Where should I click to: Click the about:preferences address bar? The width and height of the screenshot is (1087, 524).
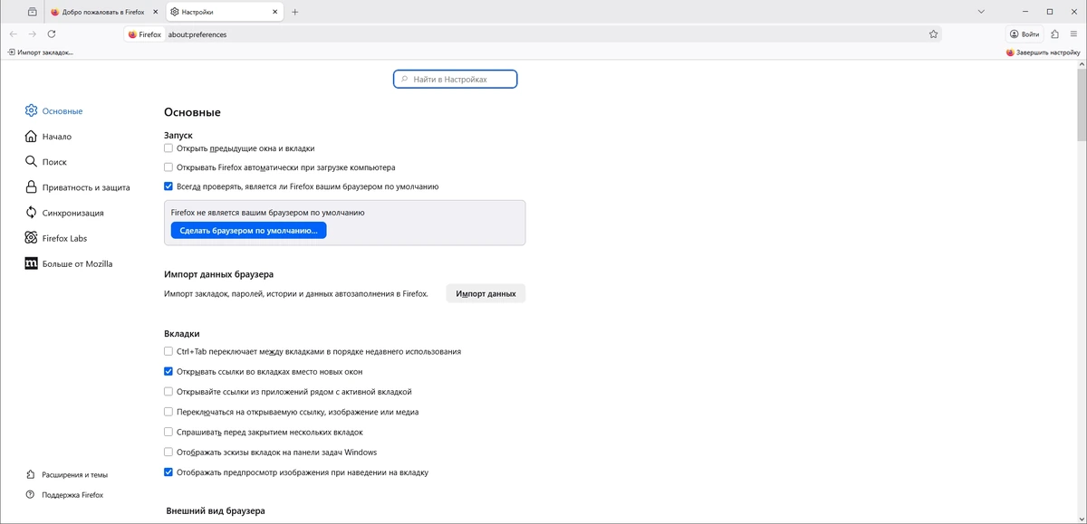(533, 34)
